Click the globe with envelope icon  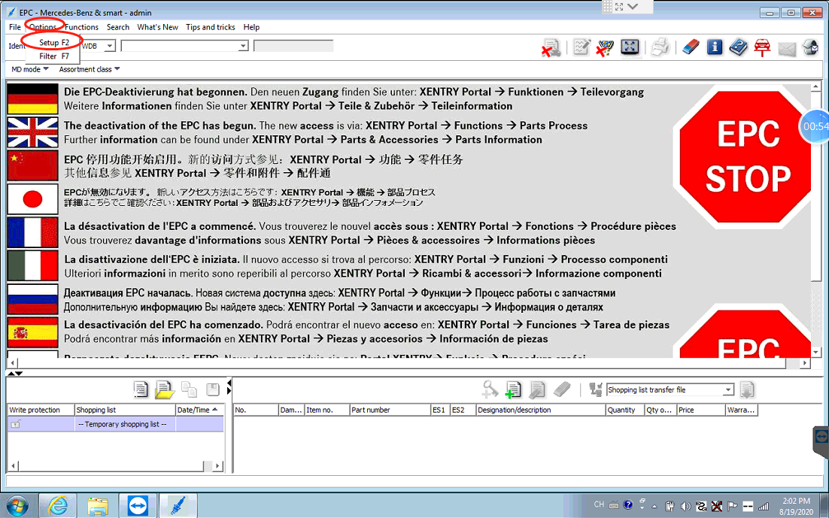(810, 47)
